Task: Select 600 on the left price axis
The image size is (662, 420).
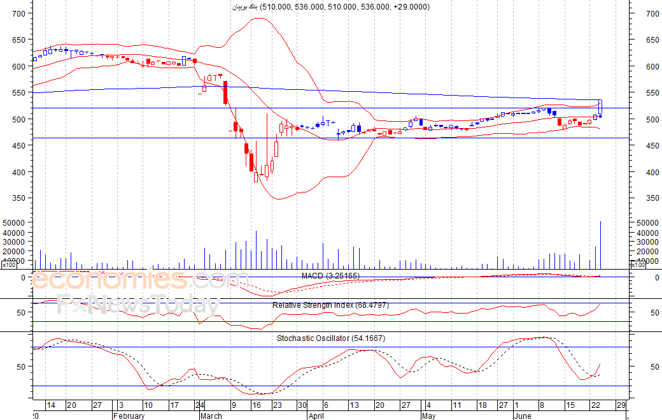Action: coord(19,66)
